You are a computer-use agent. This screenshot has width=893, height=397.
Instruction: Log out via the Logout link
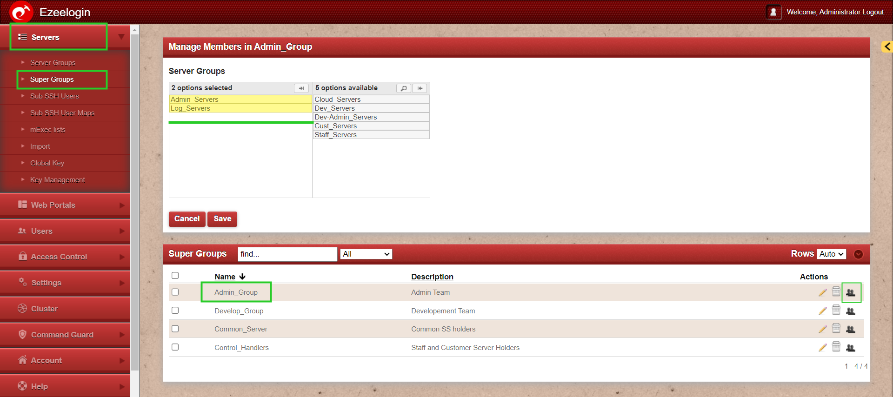click(x=873, y=12)
